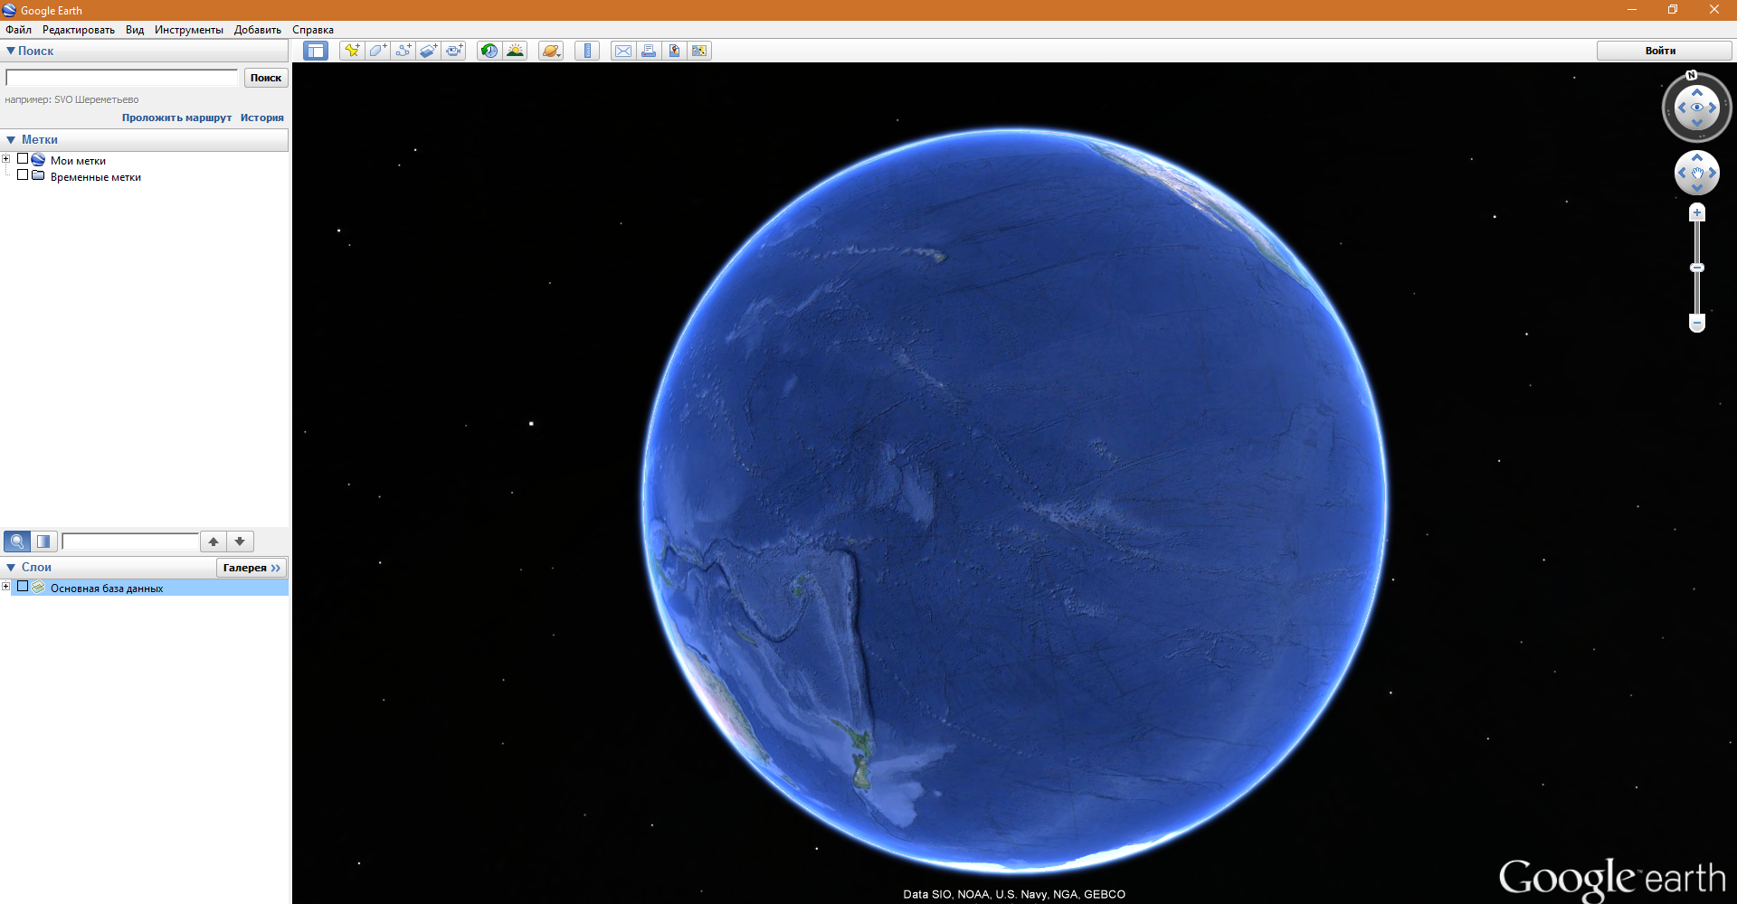Move right with the hand joystick arrow

click(1713, 173)
